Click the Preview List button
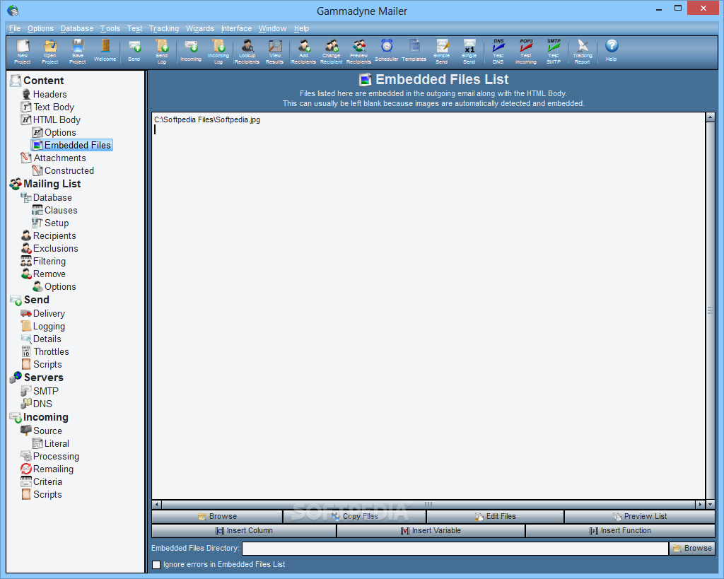The width and height of the screenshot is (724, 579). coord(639,516)
